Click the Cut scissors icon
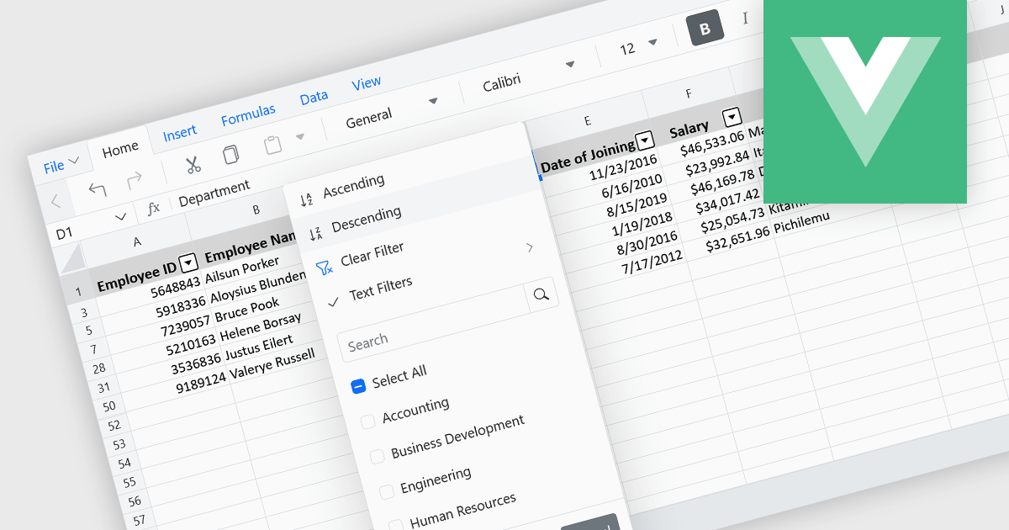The width and height of the screenshot is (1009, 530). pyautogui.click(x=193, y=164)
